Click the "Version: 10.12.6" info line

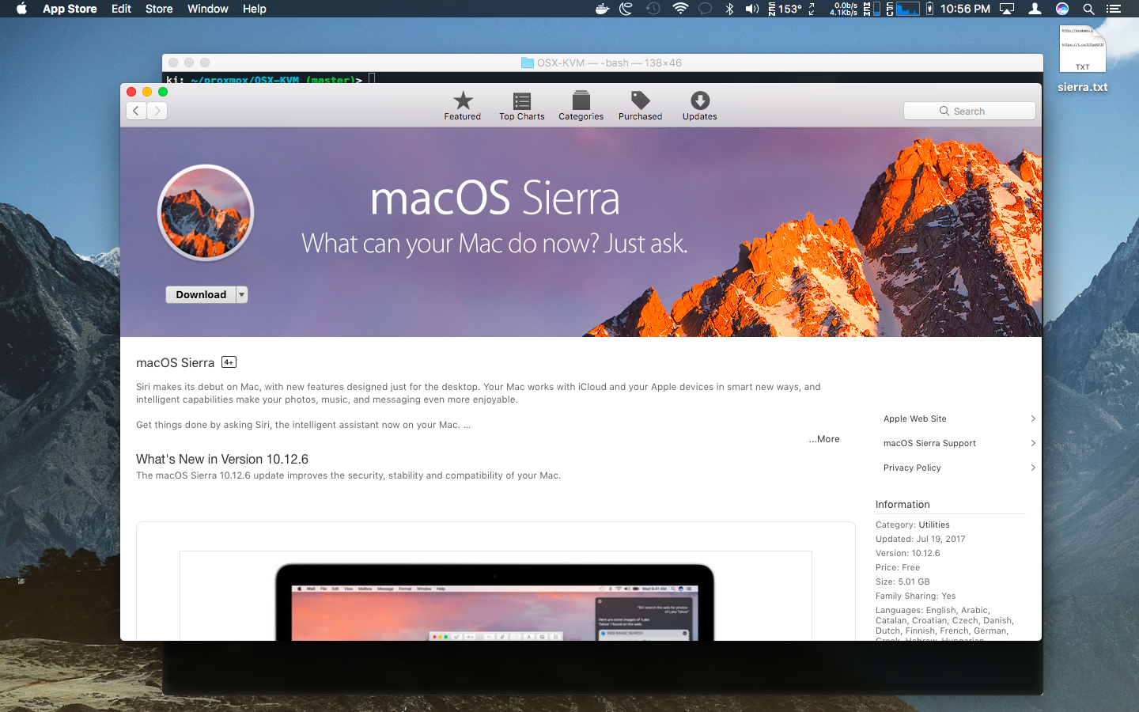click(908, 553)
